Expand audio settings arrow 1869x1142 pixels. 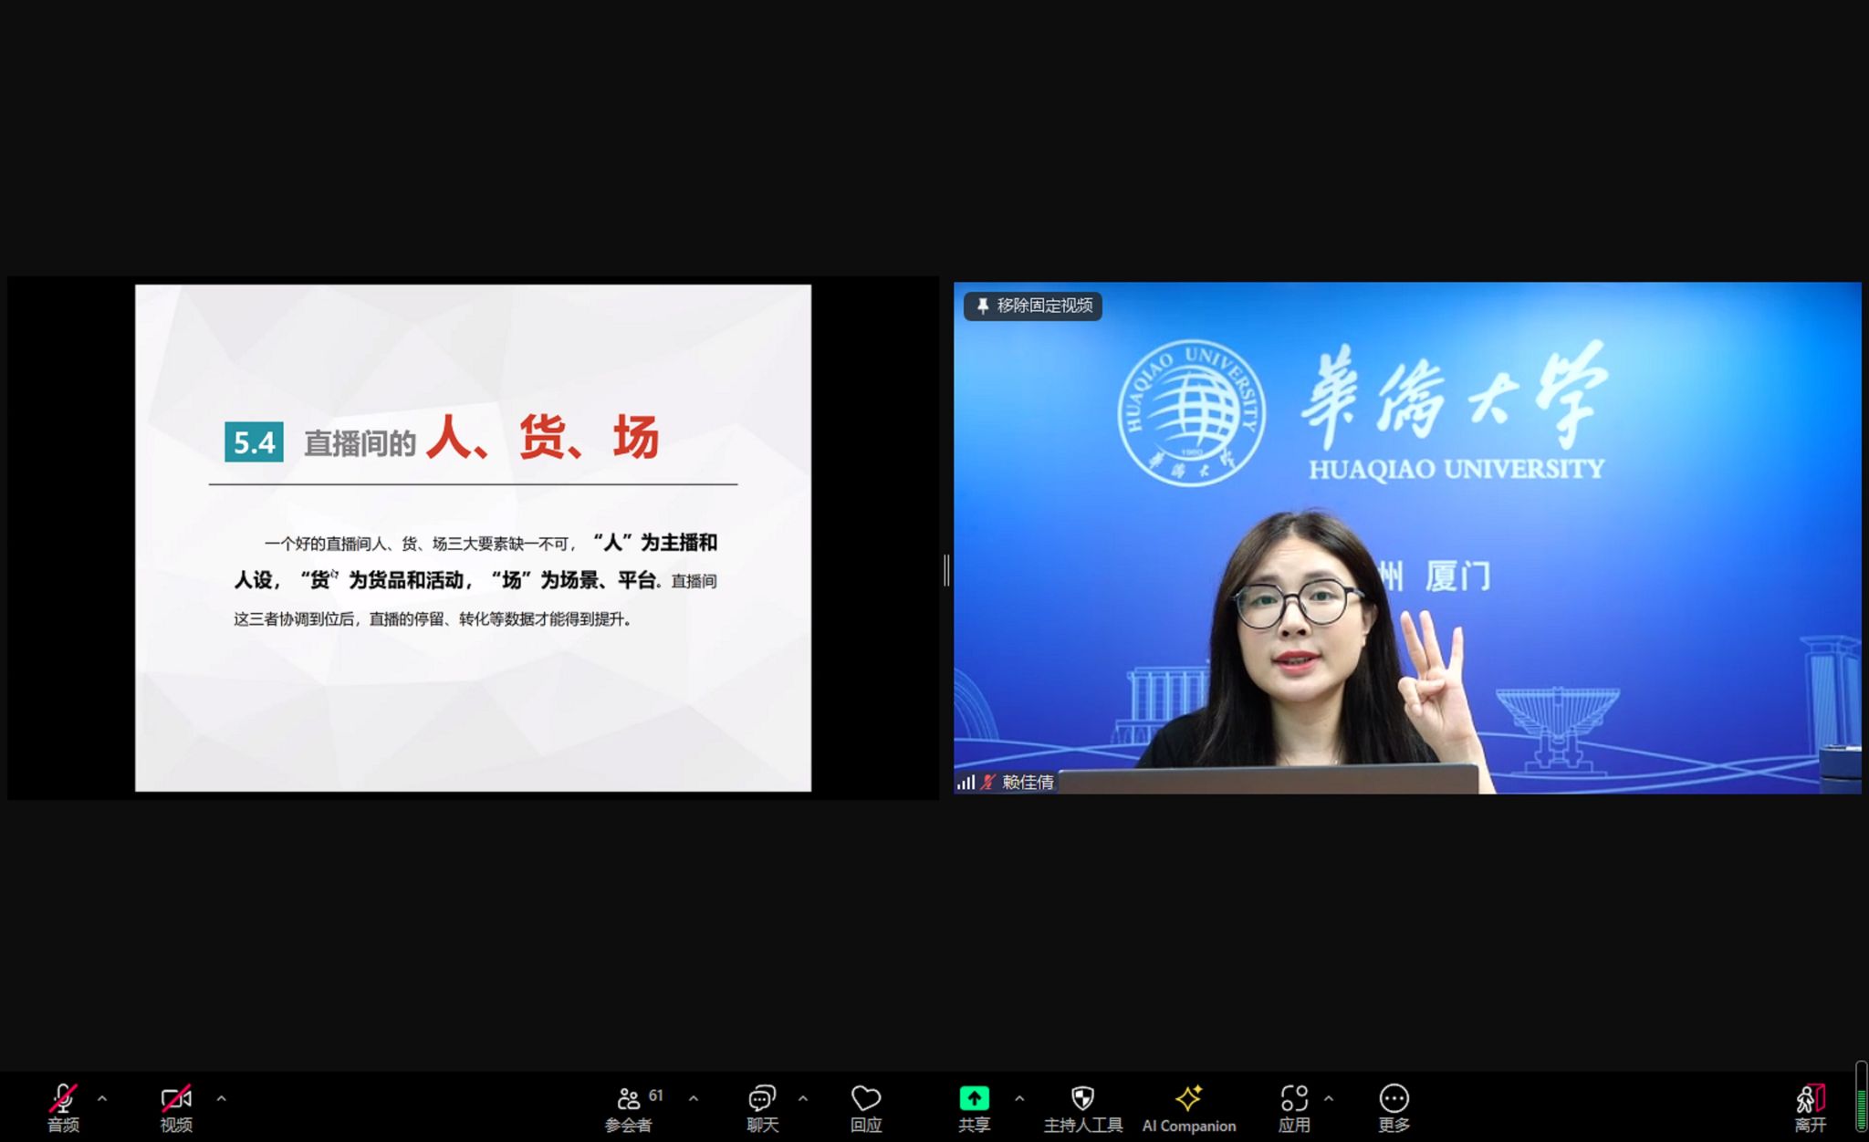click(x=102, y=1098)
